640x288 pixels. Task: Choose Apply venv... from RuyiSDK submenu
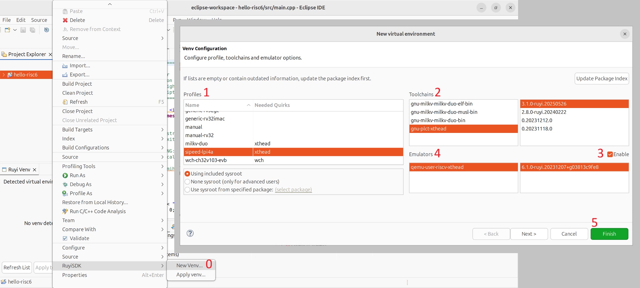click(191, 275)
